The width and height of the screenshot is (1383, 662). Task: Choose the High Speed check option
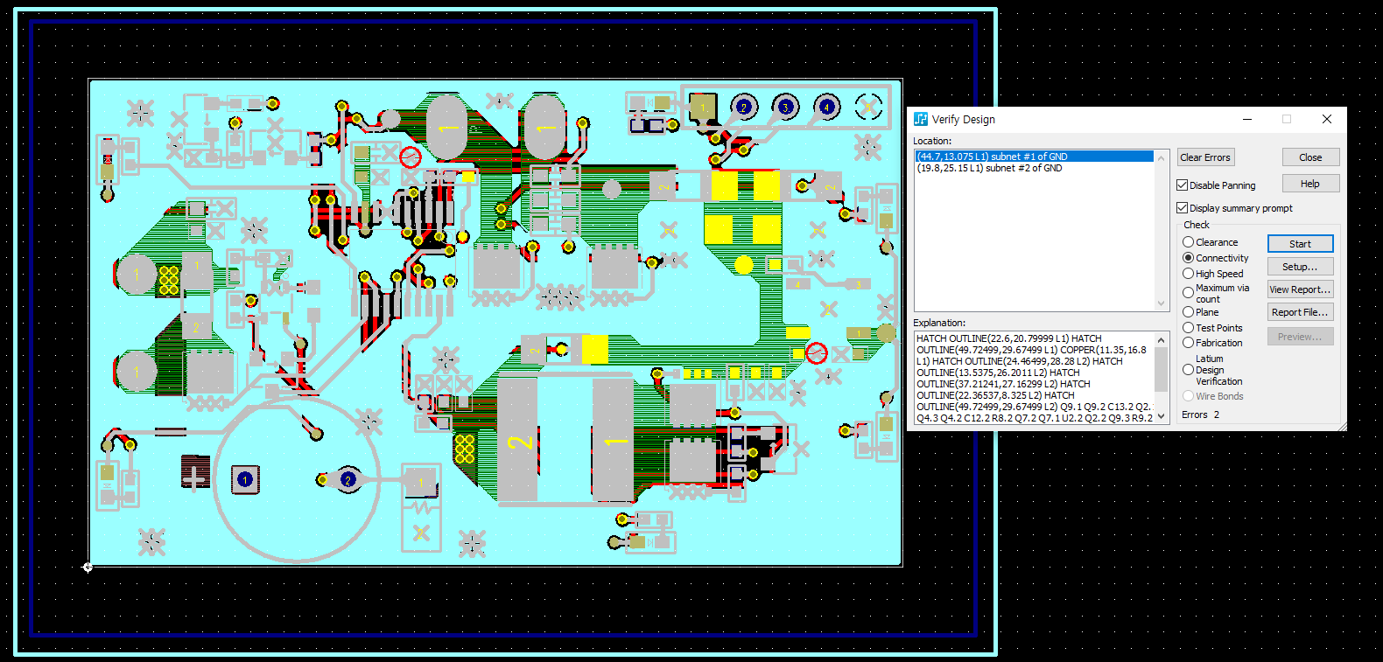click(x=1188, y=274)
